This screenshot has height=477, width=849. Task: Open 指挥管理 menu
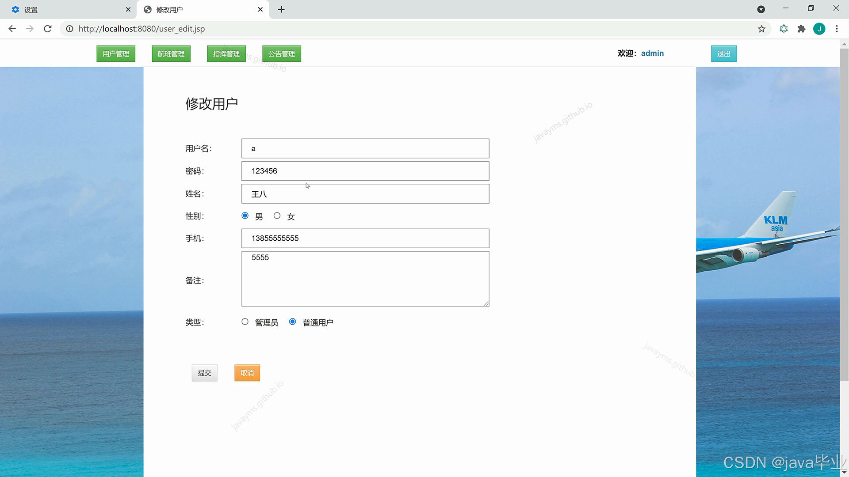[x=226, y=54]
